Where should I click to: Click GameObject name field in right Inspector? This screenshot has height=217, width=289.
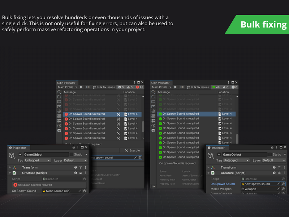coord(245,154)
